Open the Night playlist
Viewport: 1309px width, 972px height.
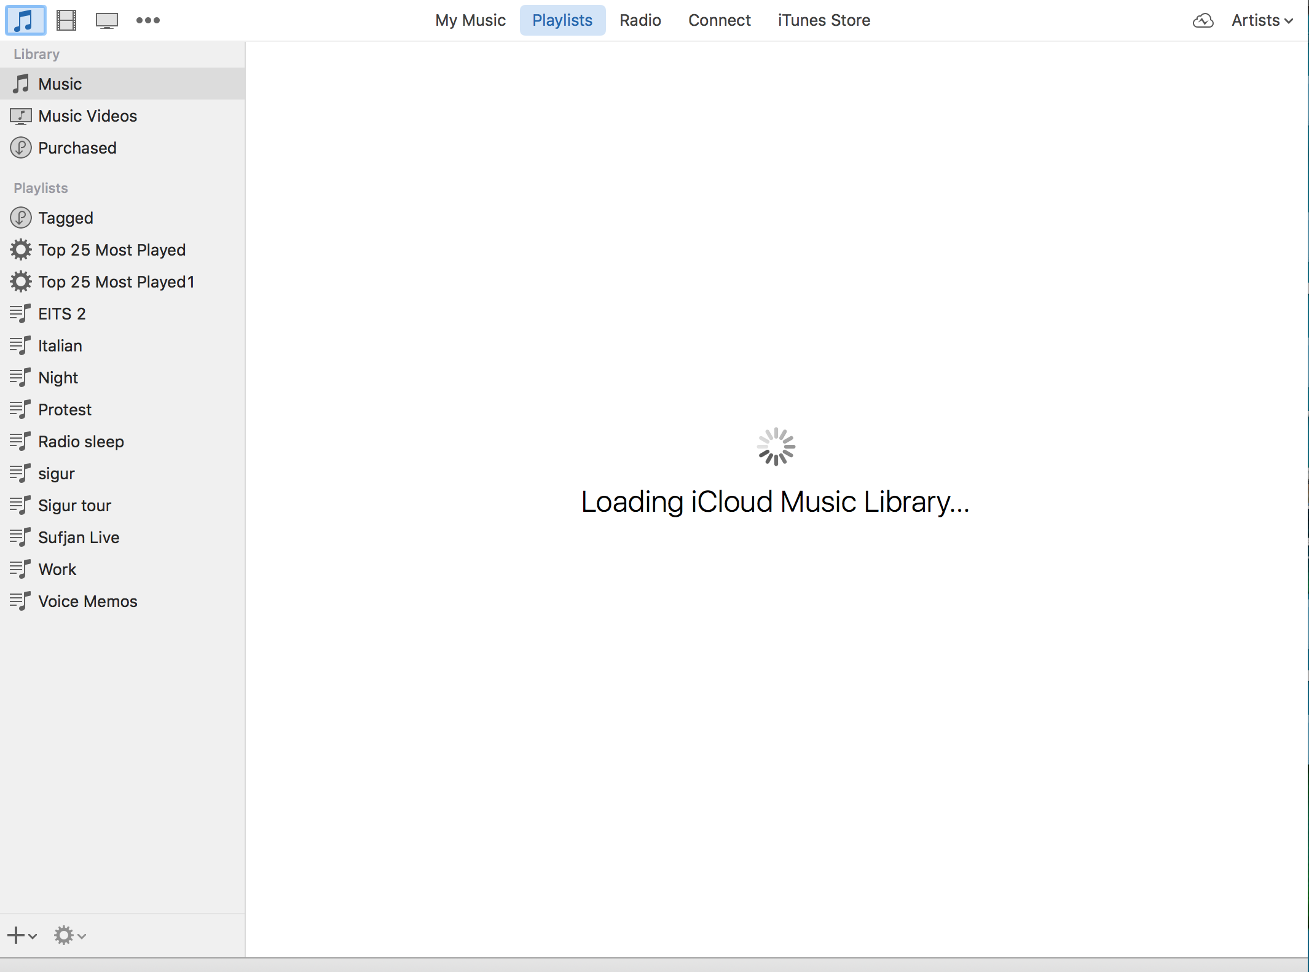122,377
